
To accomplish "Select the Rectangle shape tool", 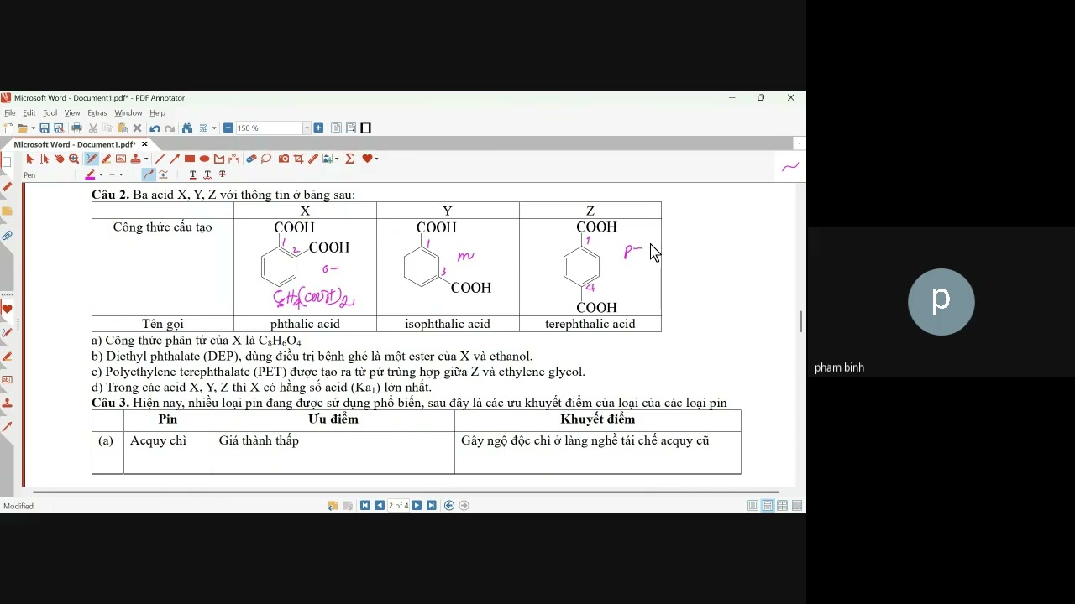I will click(x=190, y=159).
